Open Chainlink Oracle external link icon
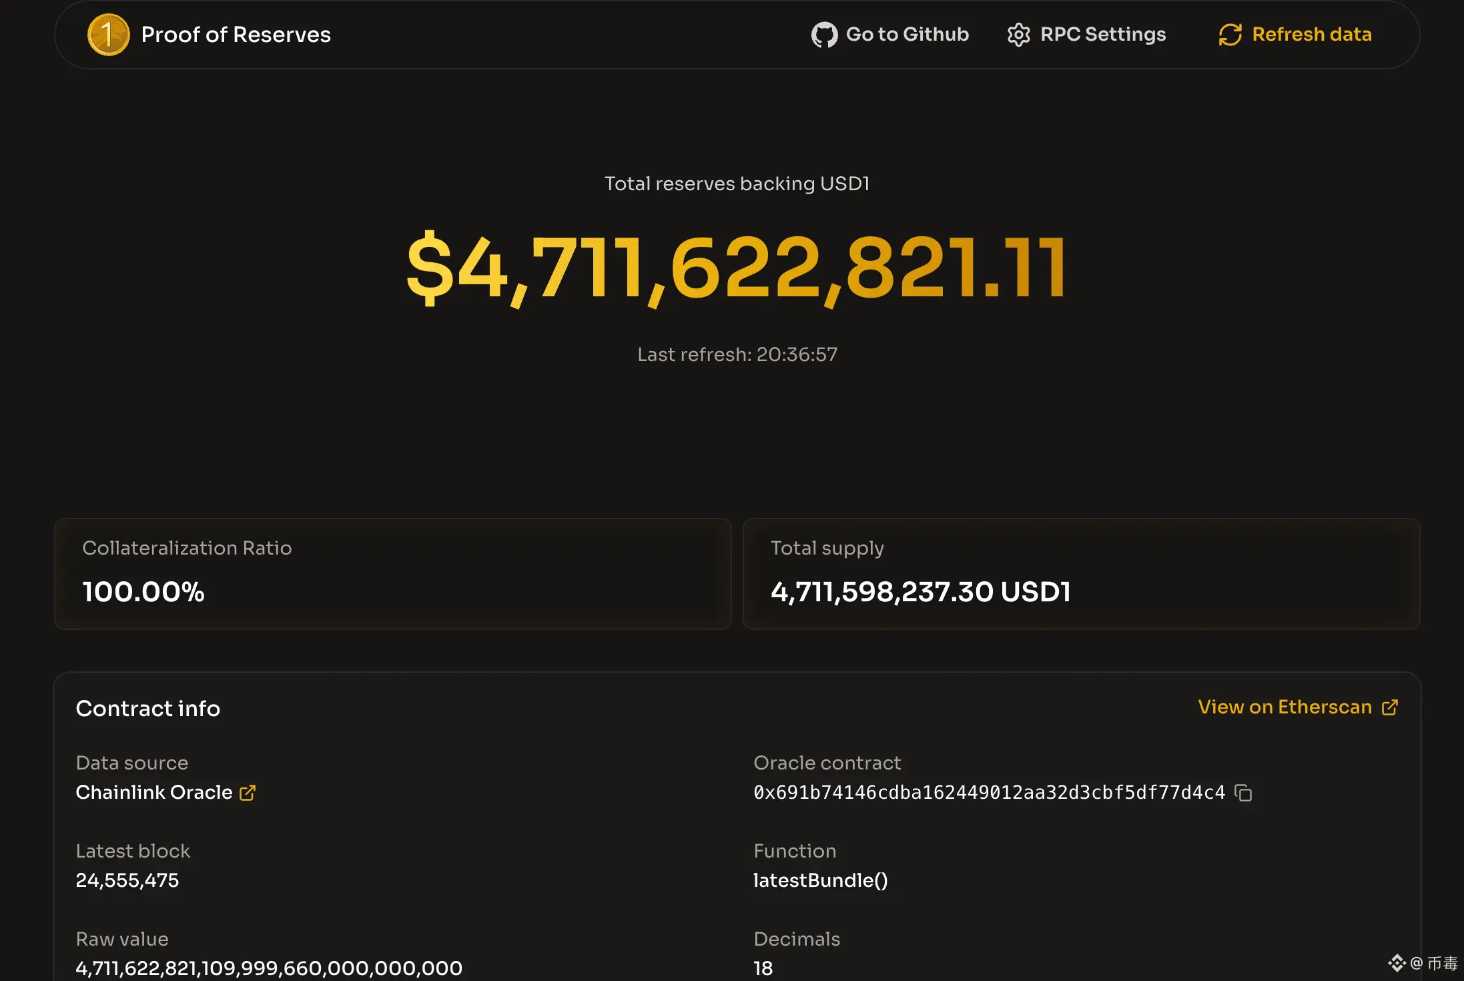The height and width of the screenshot is (981, 1464). tap(248, 793)
